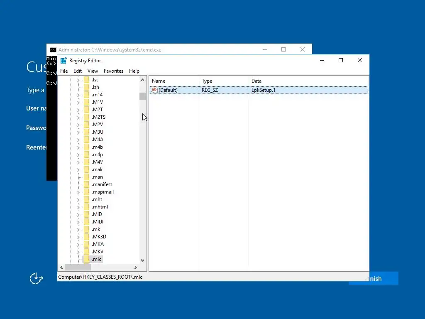The height and width of the screenshot is (319, 425).
Task: Click the .M2TS folder icon
Action: (86, 117)
